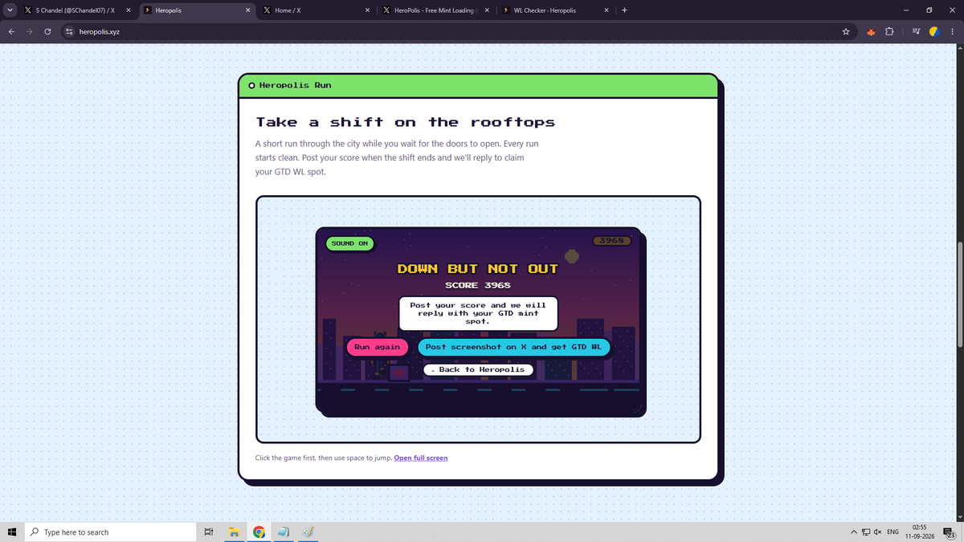Click Post screenshot on X and get GTD WL
Image resolution: width=964 pixels, height=542 pixels.
point(513,347)
